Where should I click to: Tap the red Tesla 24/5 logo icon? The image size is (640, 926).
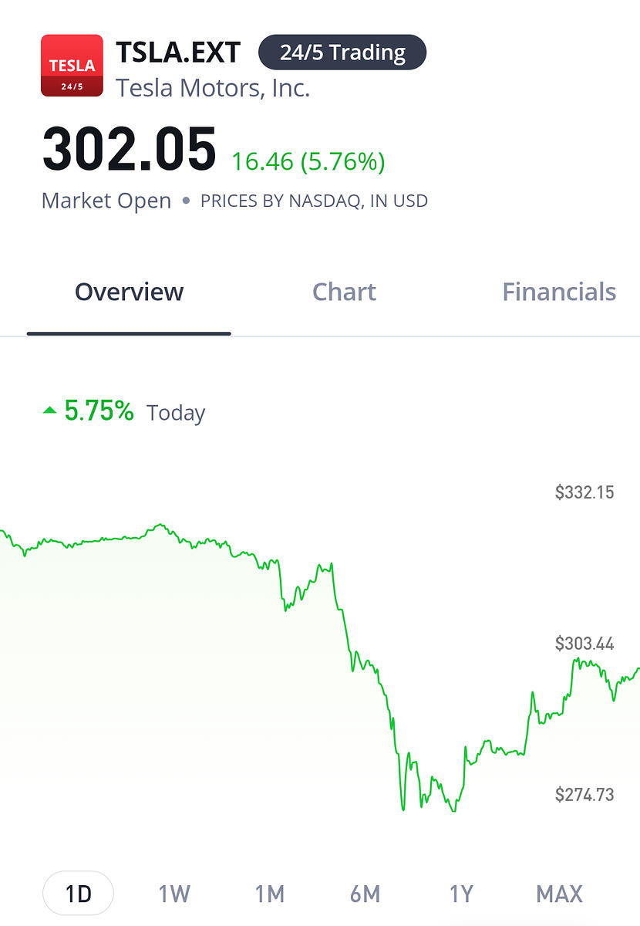(x=72, y=66)
